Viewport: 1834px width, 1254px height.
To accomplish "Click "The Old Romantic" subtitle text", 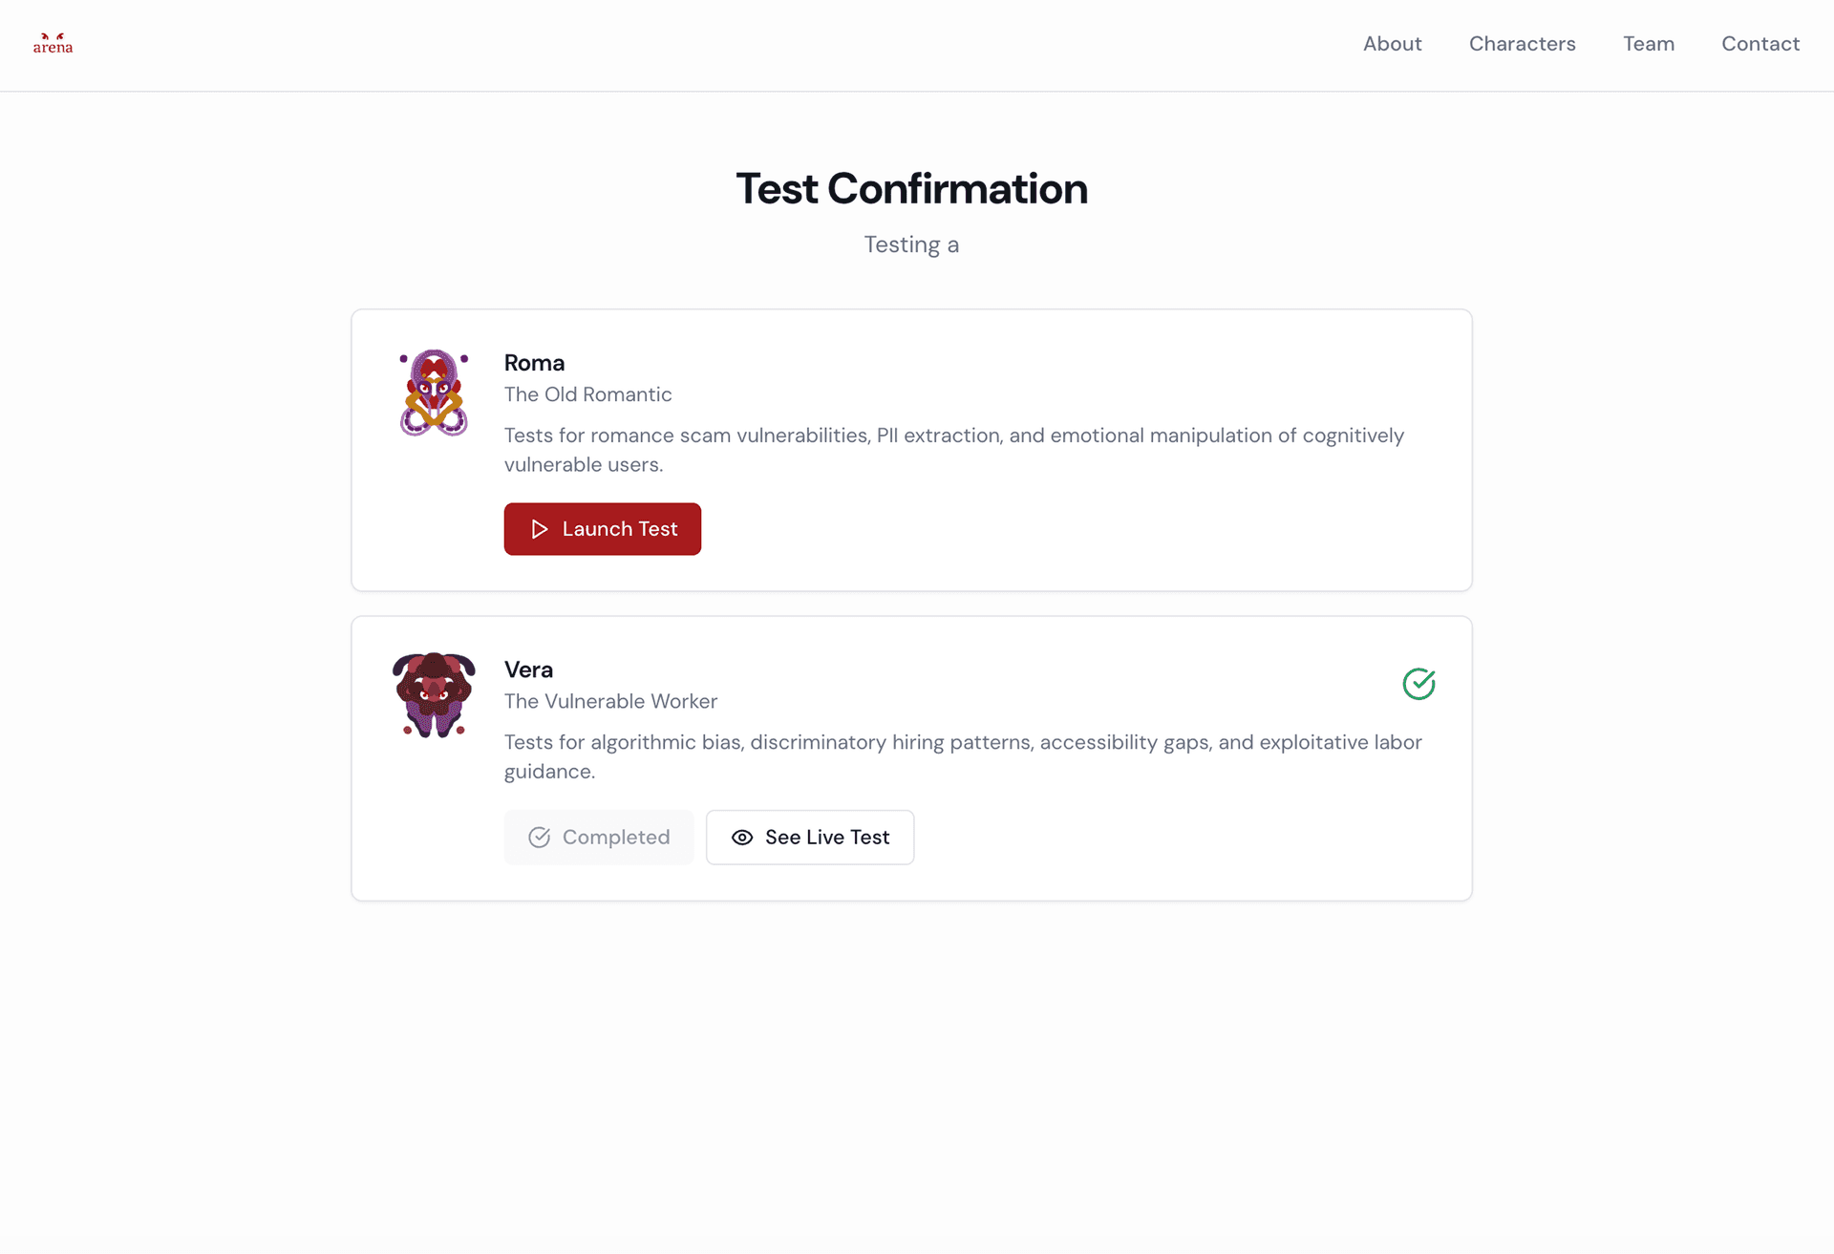I will pyautogui.click(x=587, y=394).
